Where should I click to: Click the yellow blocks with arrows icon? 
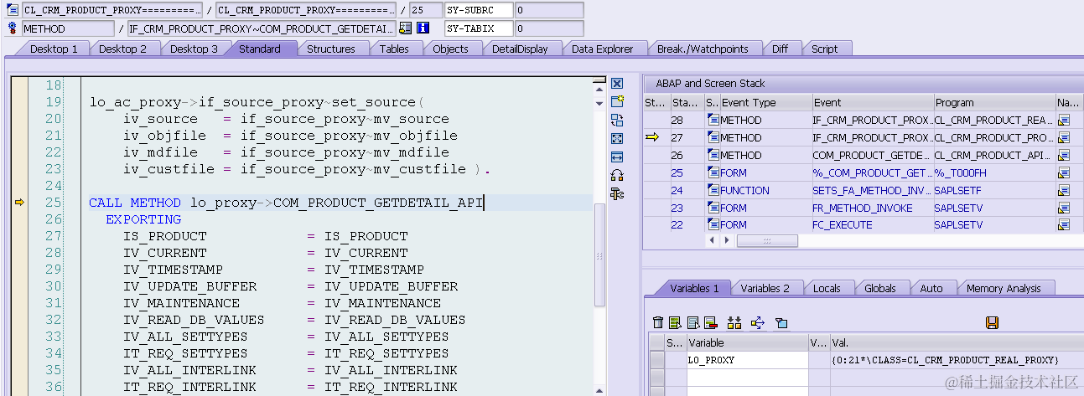[x=735, y=322]
